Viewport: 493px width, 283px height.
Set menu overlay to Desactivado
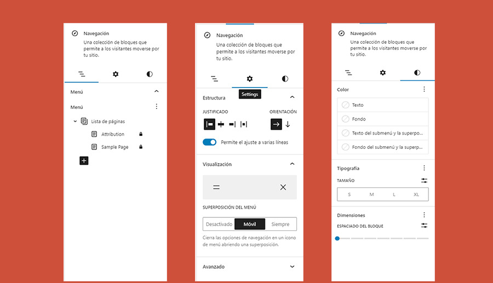219,224
